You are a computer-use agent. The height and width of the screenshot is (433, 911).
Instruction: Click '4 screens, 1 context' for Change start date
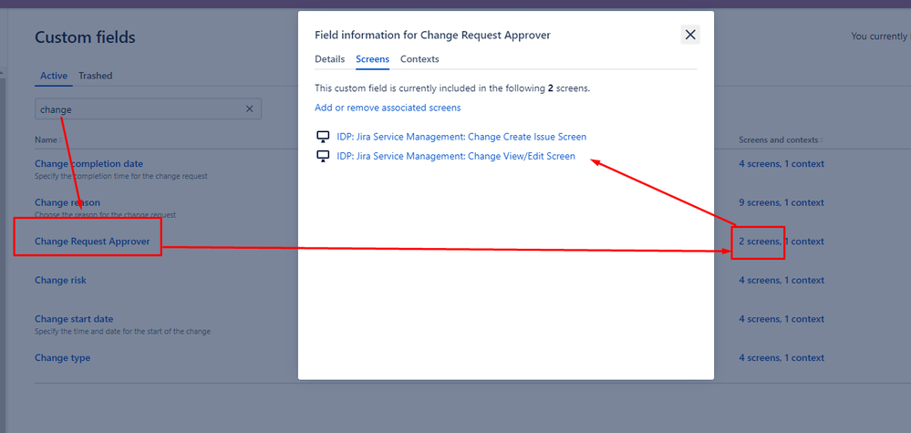coord(782,319)
